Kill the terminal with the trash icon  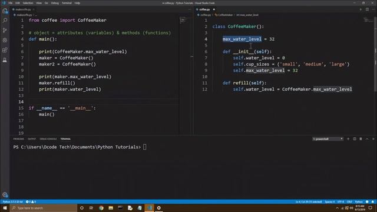click(x=361, y=139)
